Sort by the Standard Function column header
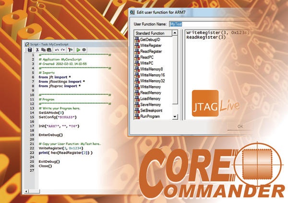288x203 pixels. [153, 33]
